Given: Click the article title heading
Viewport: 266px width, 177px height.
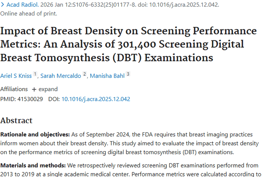Looking at the screenshot, I should coord(122,44).
